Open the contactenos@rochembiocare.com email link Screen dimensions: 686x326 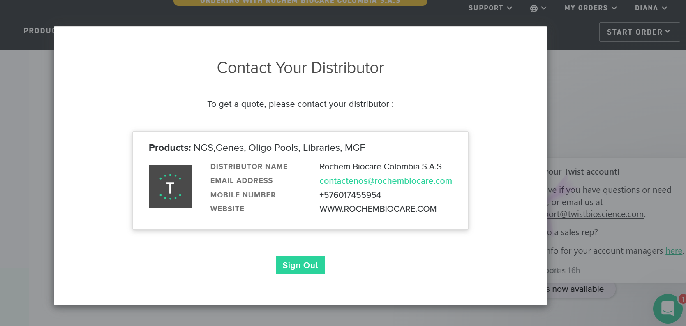[x=386, y=181]
